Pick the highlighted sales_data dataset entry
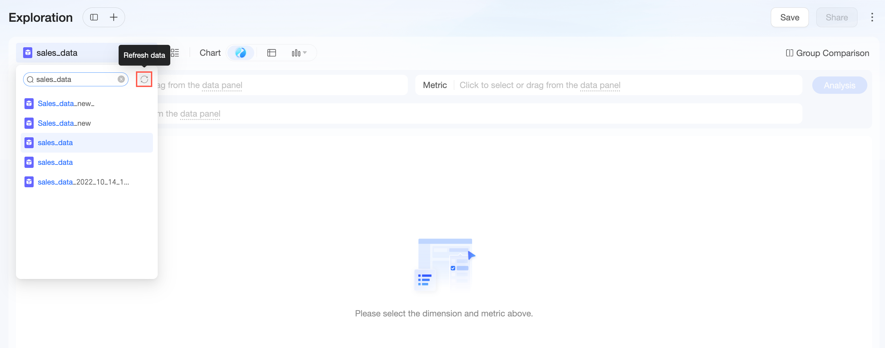This screenshot has height=348, width=885. [87, 143]
